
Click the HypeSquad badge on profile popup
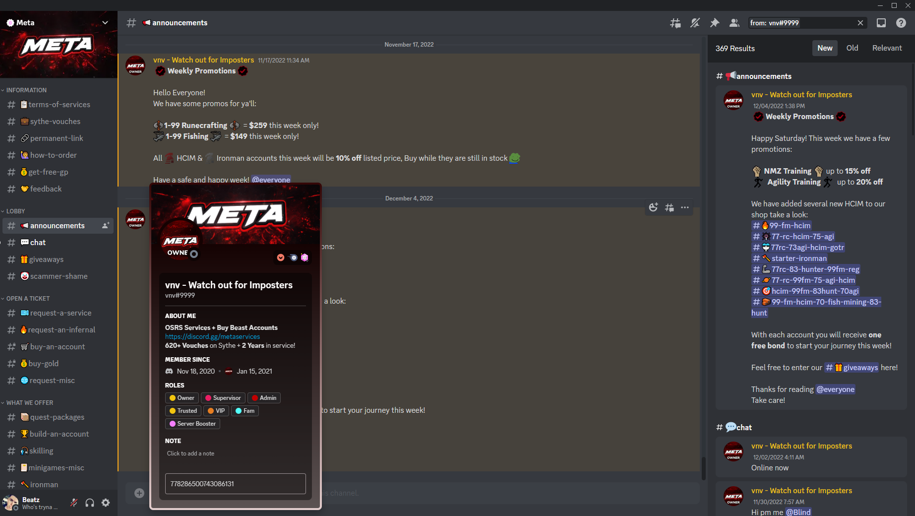[281, 258]
